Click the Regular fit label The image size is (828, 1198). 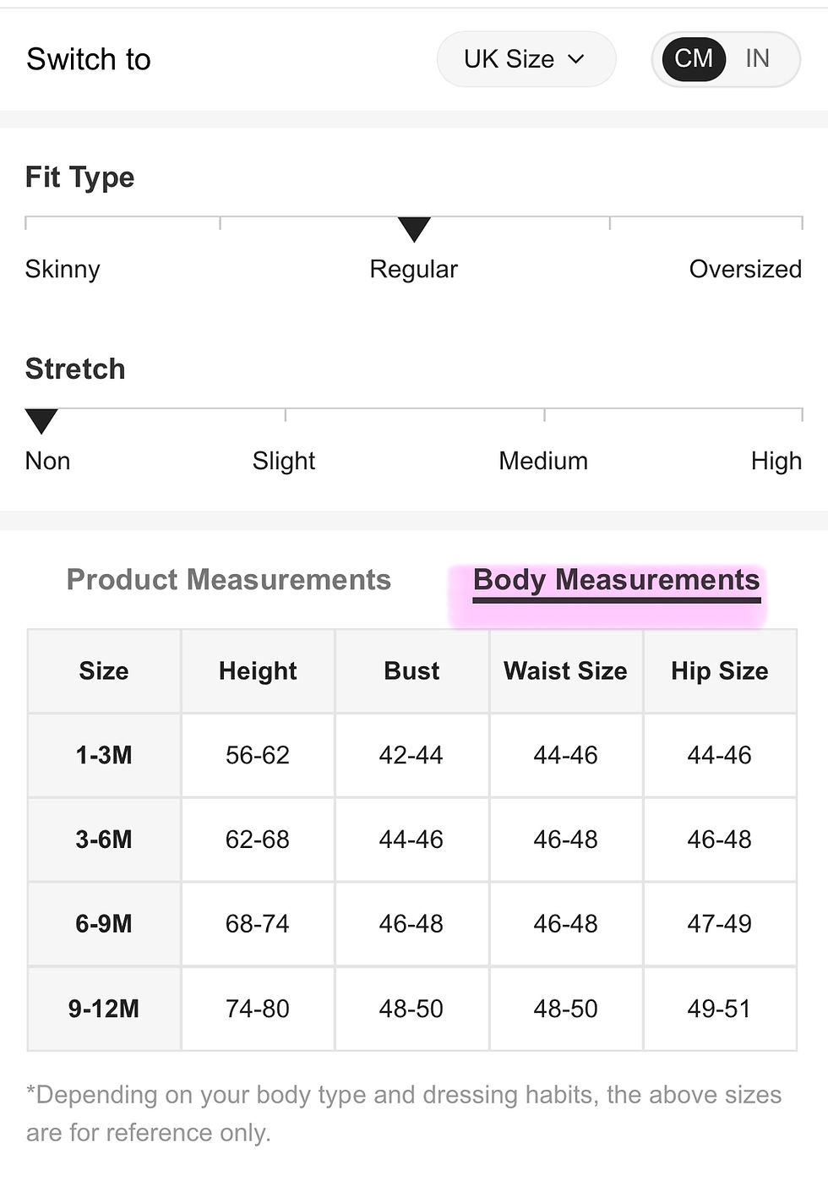tap(413, 270)
